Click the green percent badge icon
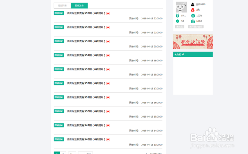This screenshot has height=154, width=248. point(193,15)
